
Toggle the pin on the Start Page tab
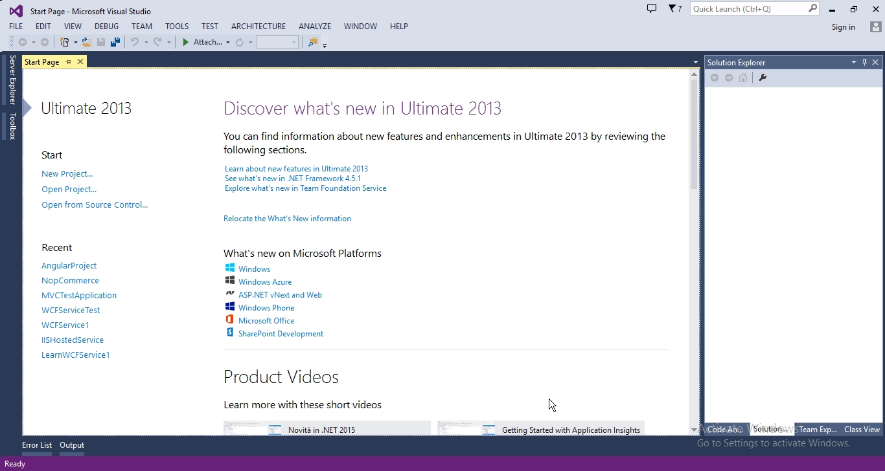pos(68,61)
